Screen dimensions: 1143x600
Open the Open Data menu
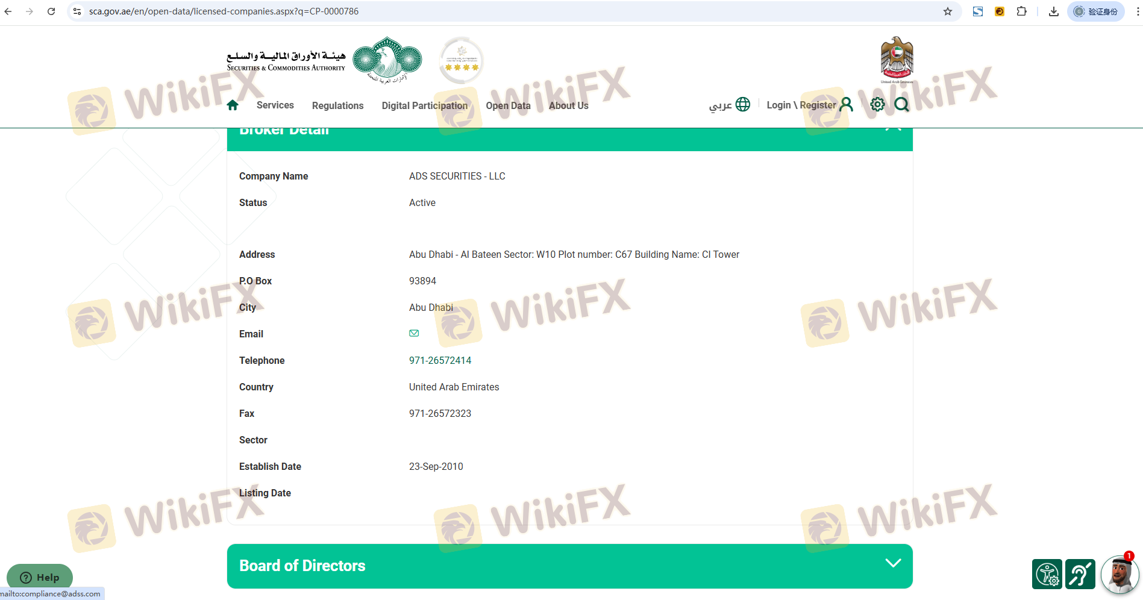click(509, 105)
